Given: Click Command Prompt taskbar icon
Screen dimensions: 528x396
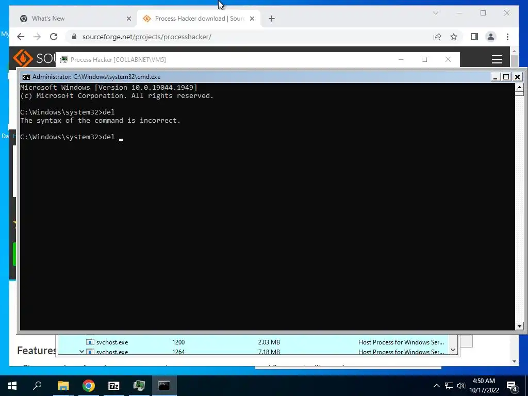Looking at the screenshot, I should [164, 386].
